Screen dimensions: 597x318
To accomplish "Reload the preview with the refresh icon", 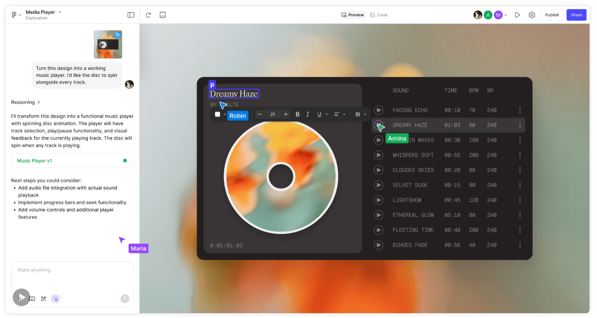I will (148, 15).
